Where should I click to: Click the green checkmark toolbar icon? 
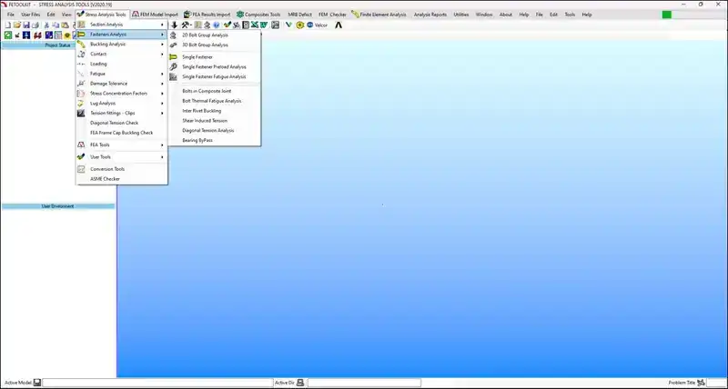(x=227, y=25)
